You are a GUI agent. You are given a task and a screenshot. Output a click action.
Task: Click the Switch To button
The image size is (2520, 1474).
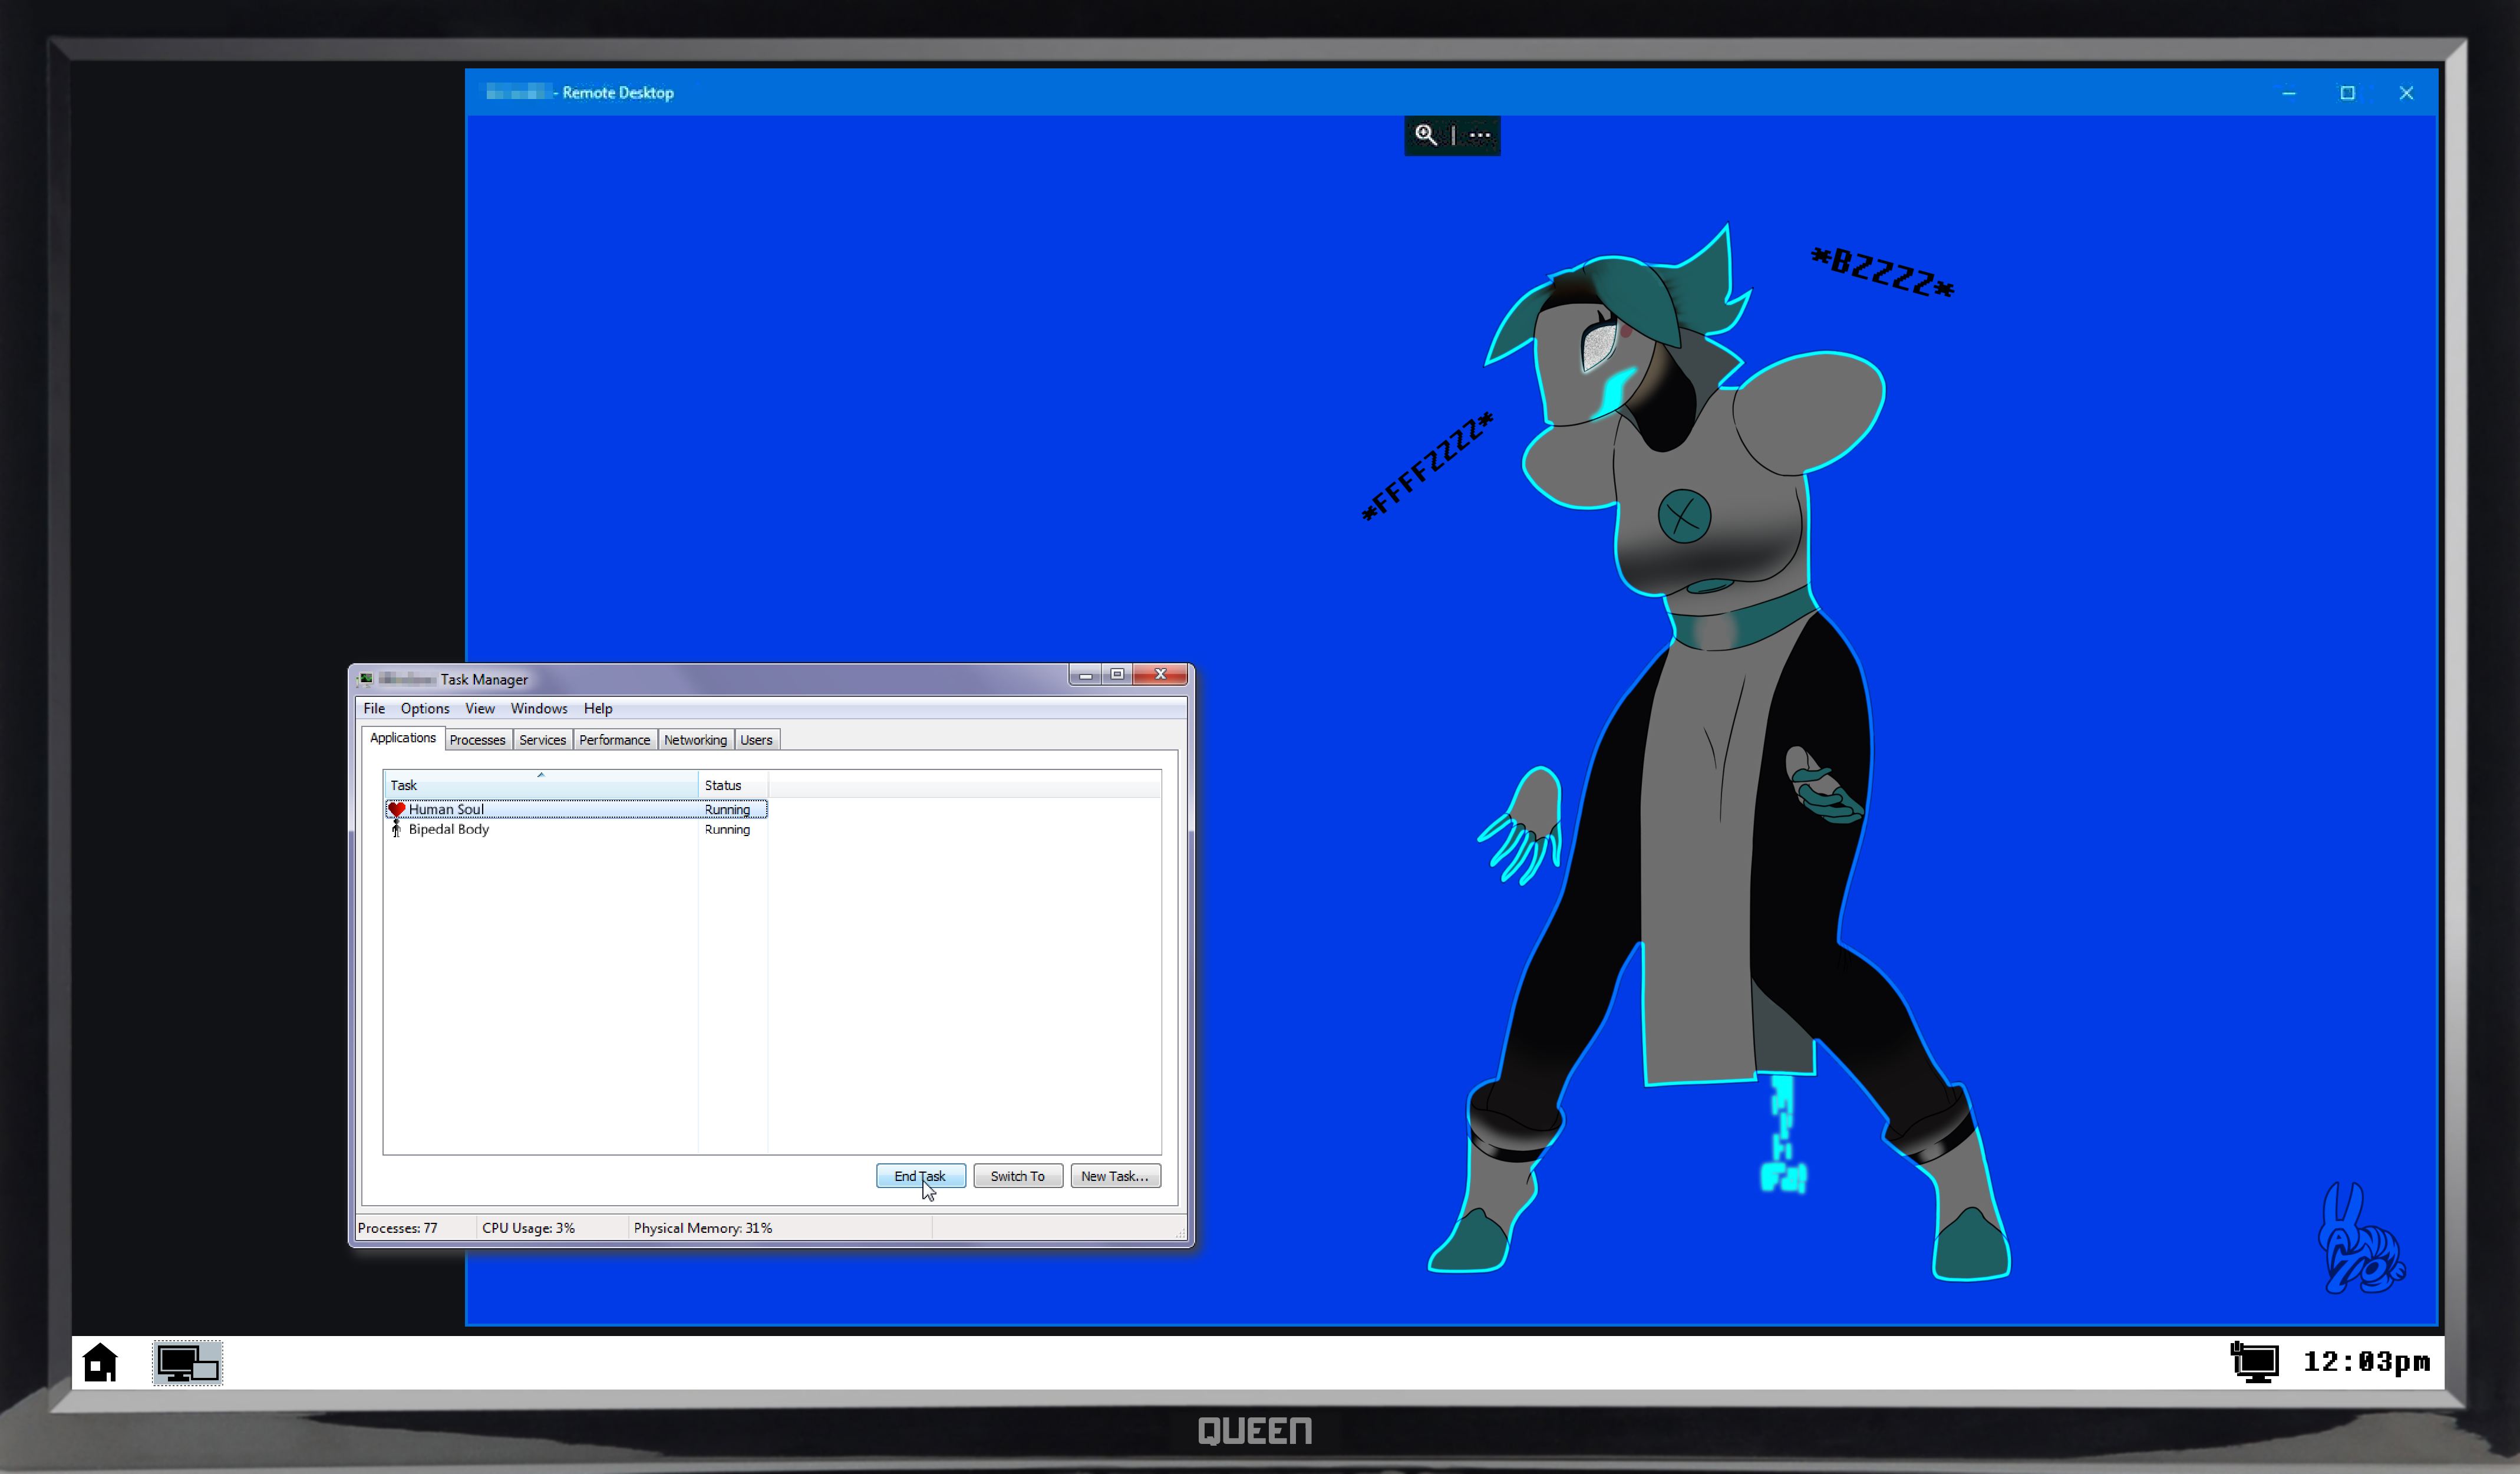[x=1017, y=1176]
